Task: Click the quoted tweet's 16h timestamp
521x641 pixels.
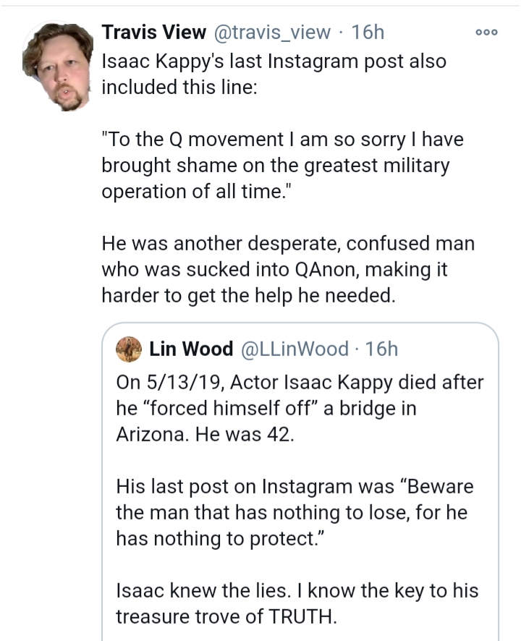Action: (x=381, y=349)
